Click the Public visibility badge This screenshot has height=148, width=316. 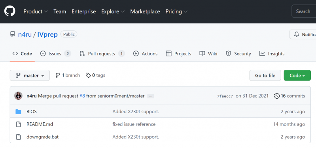[x=69, y=34]
